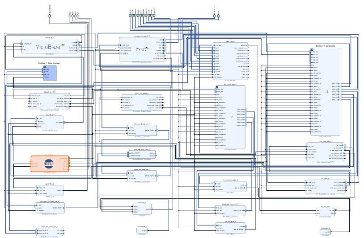Select the mb_dma_axi_bram_ctrl_0 block
This screenshot has width=364, height=238.
tap(50, 208)
